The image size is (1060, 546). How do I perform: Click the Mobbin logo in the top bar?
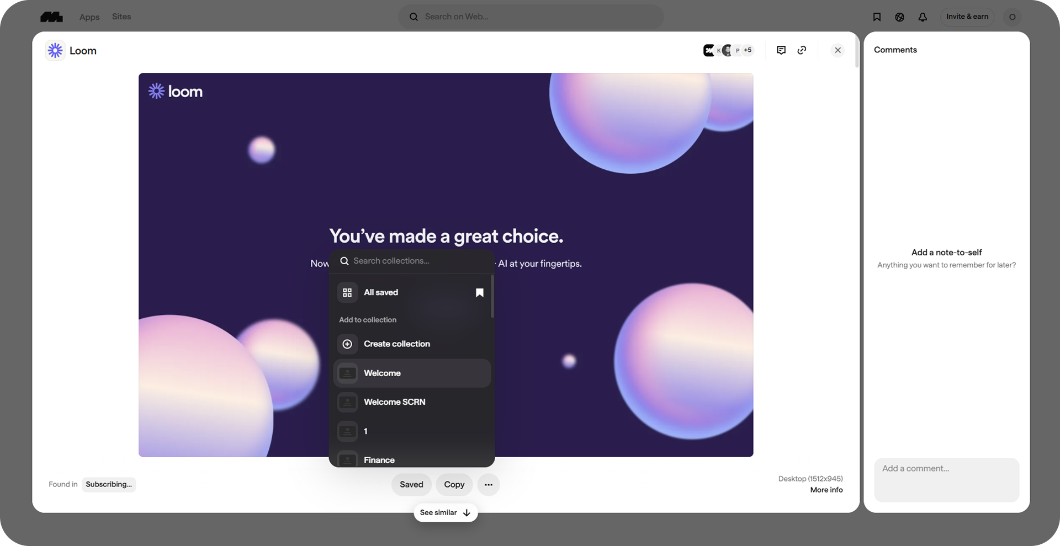pyautogui.click(x=51, y=17)
